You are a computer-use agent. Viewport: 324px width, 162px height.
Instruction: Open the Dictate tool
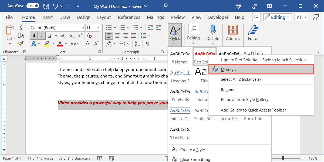212,32
